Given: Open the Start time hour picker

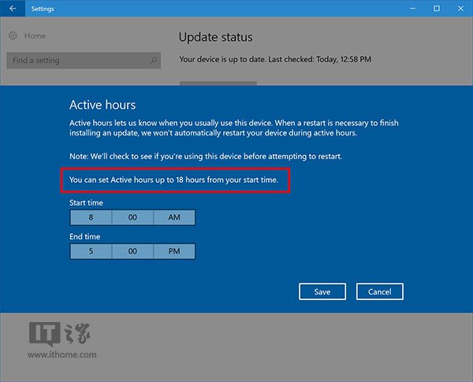Looking at the screenshot, I should tap(91, 218).
